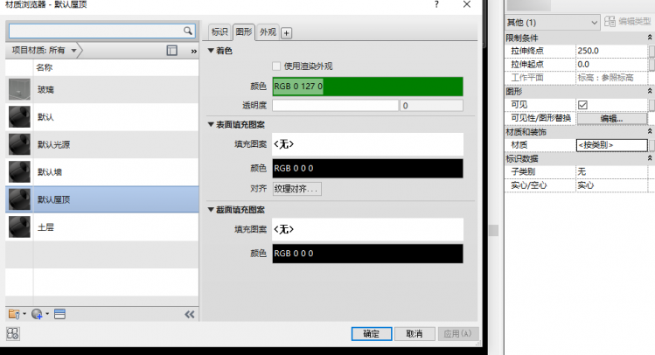This screenshot has height=355, width=655.
Task: Open the asset browser icon at bottom
Action: click(x=59, y=313)
